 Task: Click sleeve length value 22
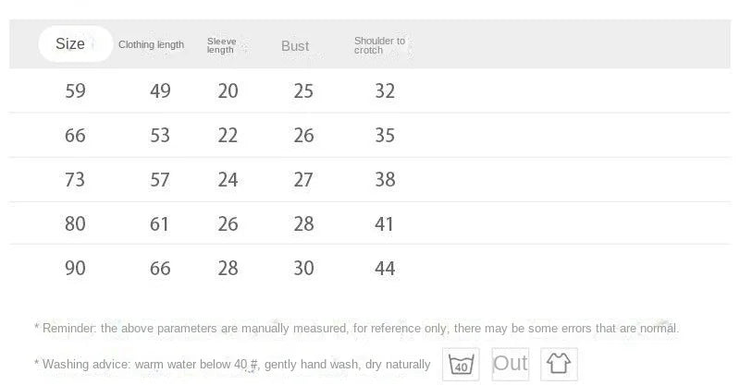coord(228,135)
